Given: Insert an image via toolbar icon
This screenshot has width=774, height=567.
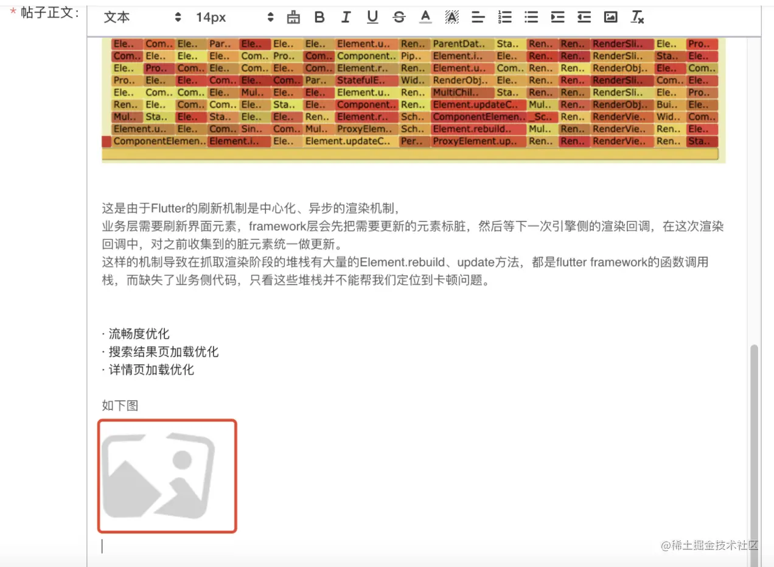Looking at the screenshot, I should [x=610, y=18].
